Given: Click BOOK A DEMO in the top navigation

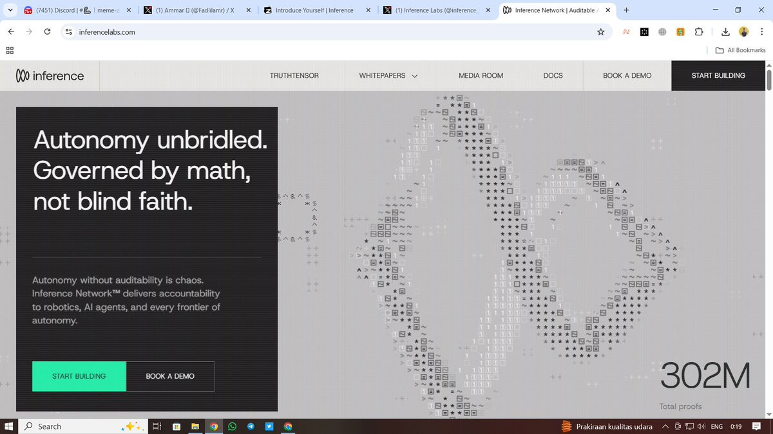Looking at the screenshot, I should click(x=627, y=76).
